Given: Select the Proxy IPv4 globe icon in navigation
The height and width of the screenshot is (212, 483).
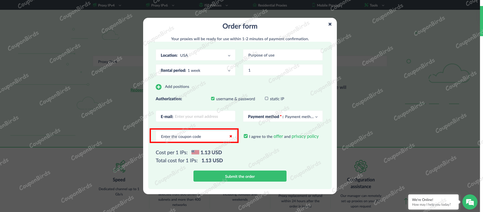Looking at the screenshot, I should [x=95, y=5].
